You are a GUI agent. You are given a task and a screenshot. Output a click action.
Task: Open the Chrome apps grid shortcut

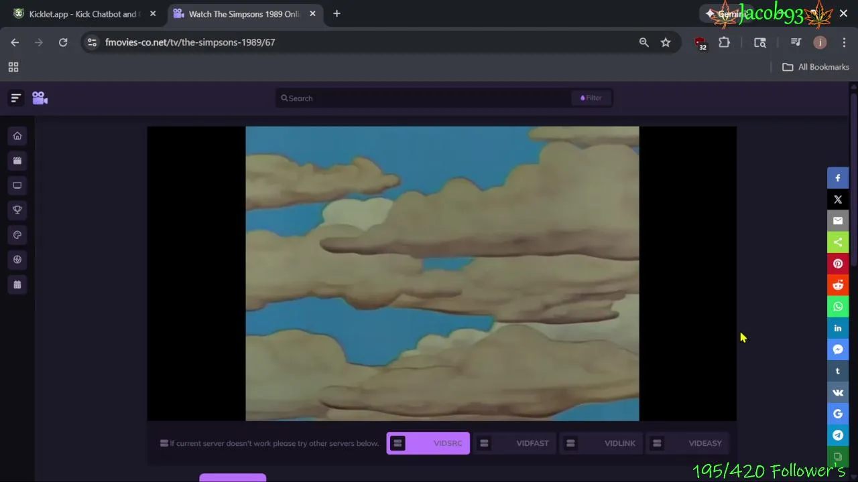[13, 67]
